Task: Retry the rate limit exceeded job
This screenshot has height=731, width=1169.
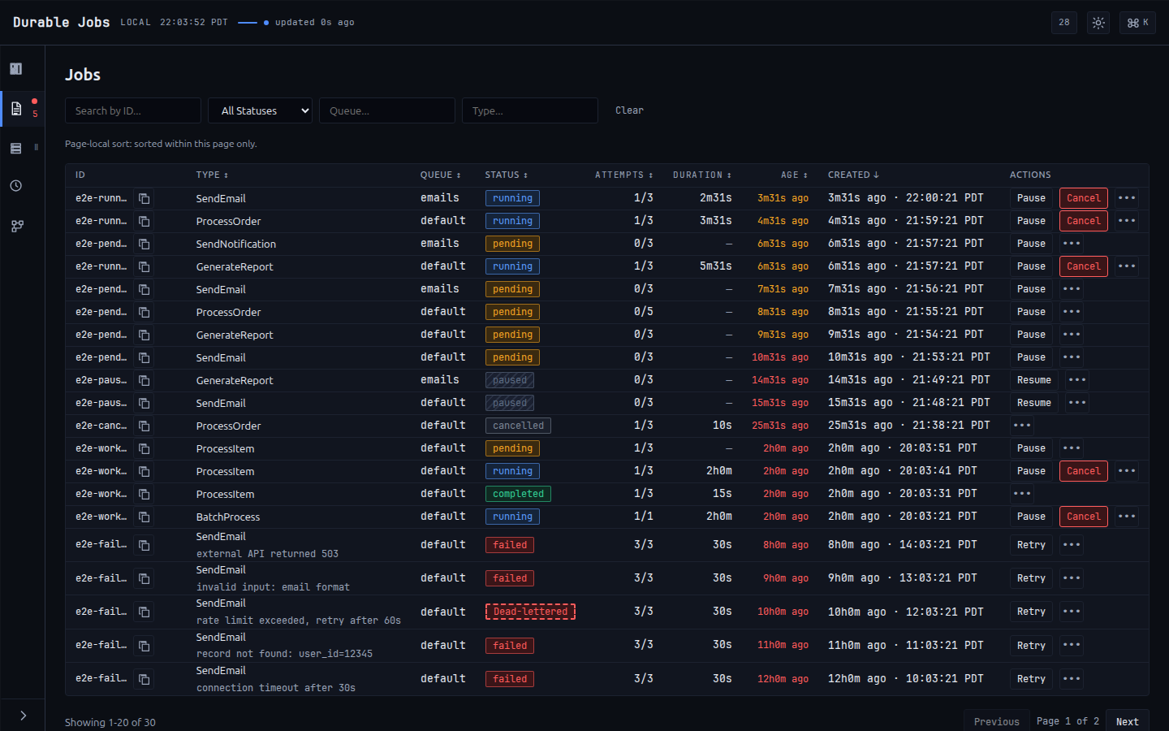Action: click(1031, 612)
